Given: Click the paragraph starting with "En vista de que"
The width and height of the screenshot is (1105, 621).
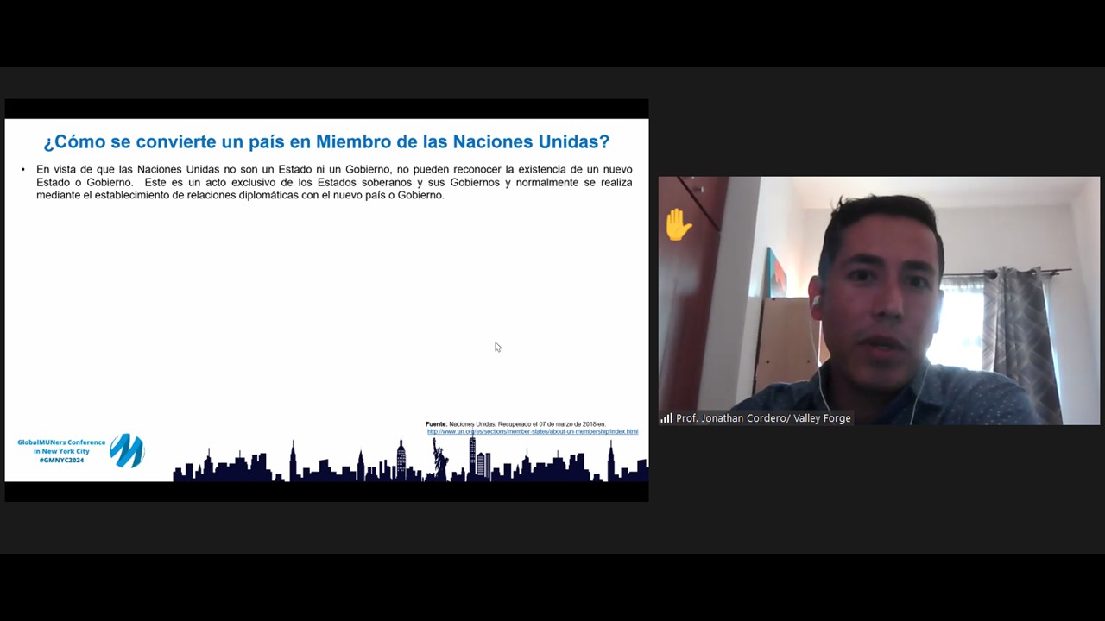Looking at the screenshot, I should point(334,182).
